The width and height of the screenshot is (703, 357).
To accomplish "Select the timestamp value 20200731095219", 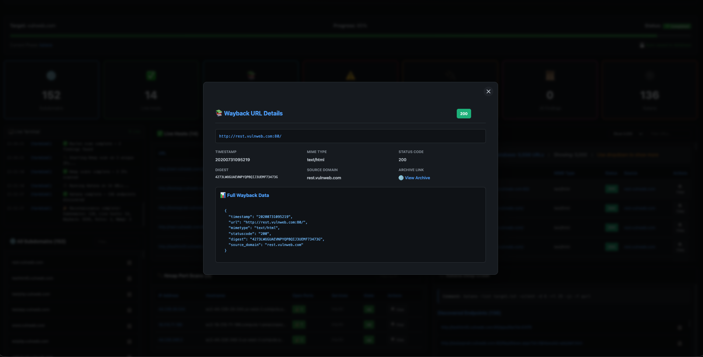I will pyautogui.click(x=233, y=160).
